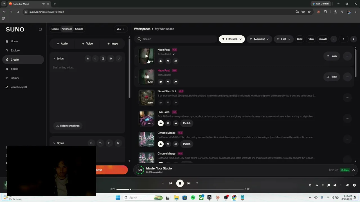360x202 pixels.
Task: Open Chrome tab search dropdown
Action: tap(4, 4)
